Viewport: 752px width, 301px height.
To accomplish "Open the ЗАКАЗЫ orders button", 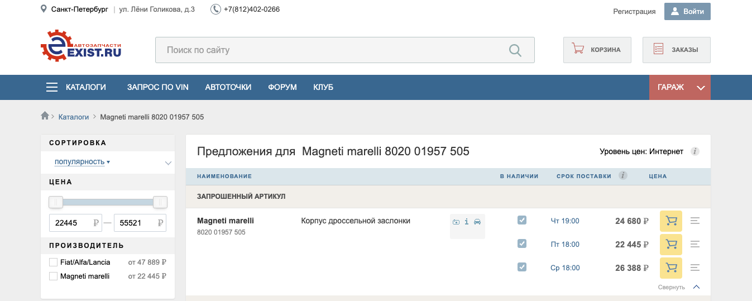I will (x=677, y=50).
